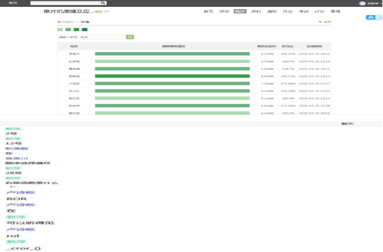Open the 统计 tab in course navigation
This screenshot has width=383, height=252.
coord(240,11)
